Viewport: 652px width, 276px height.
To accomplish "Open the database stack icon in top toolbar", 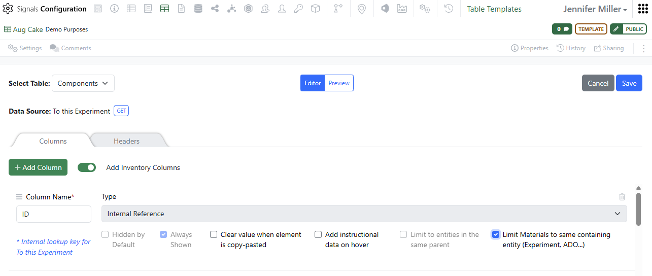I will 198,9.
